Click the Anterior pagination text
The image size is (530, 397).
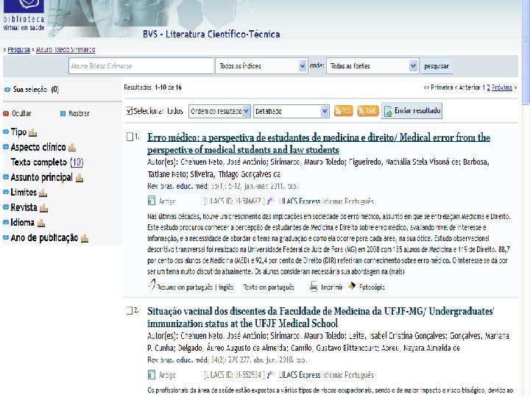pos(468,87)
